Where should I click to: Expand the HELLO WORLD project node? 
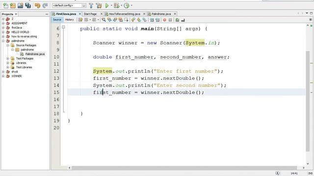[3, 32]
